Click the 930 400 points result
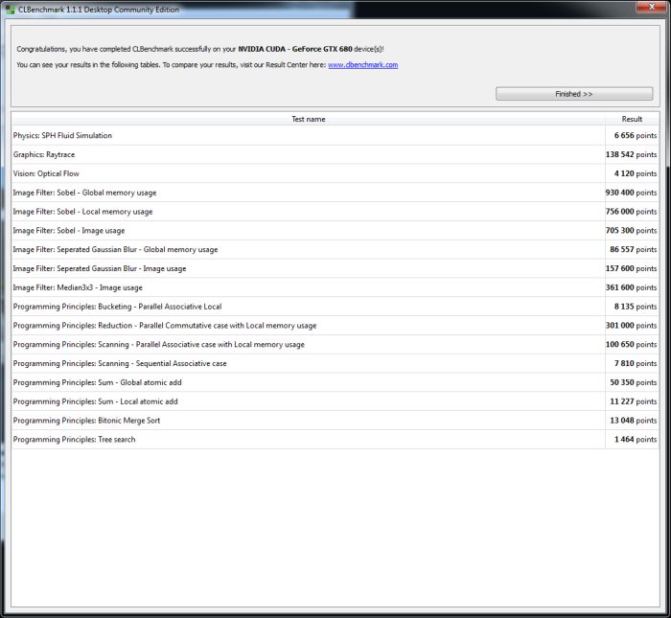671x618 pixels. (631, 193)
